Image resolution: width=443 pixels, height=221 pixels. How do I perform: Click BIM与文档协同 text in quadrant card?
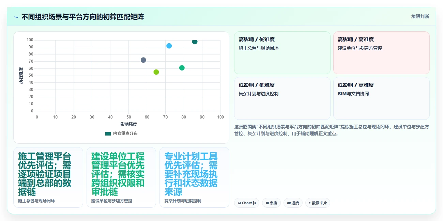[x=353, y=94]
